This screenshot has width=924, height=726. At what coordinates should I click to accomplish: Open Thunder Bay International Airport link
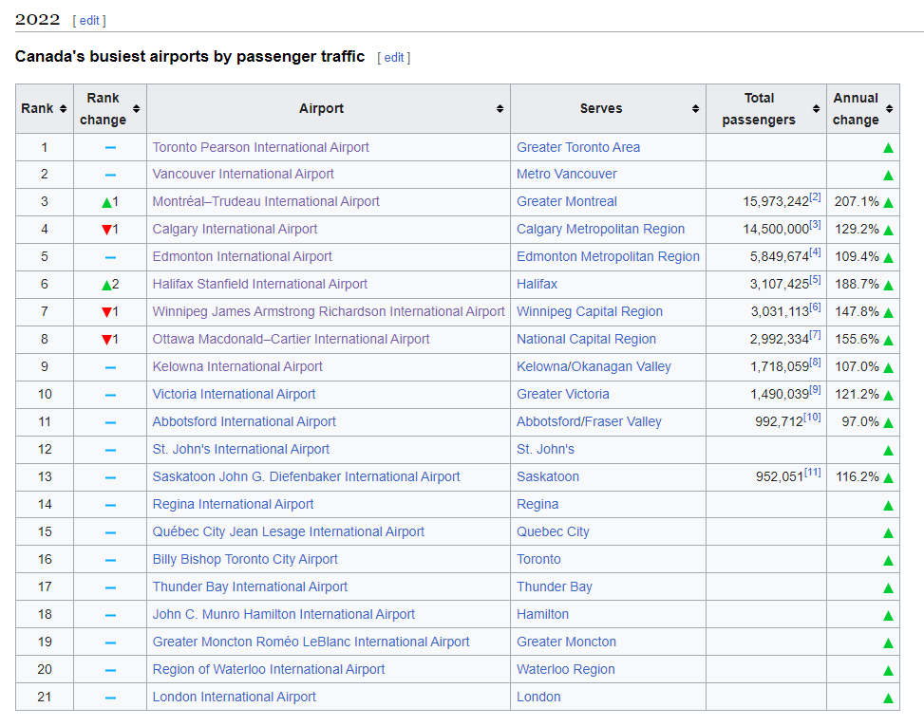250,587
